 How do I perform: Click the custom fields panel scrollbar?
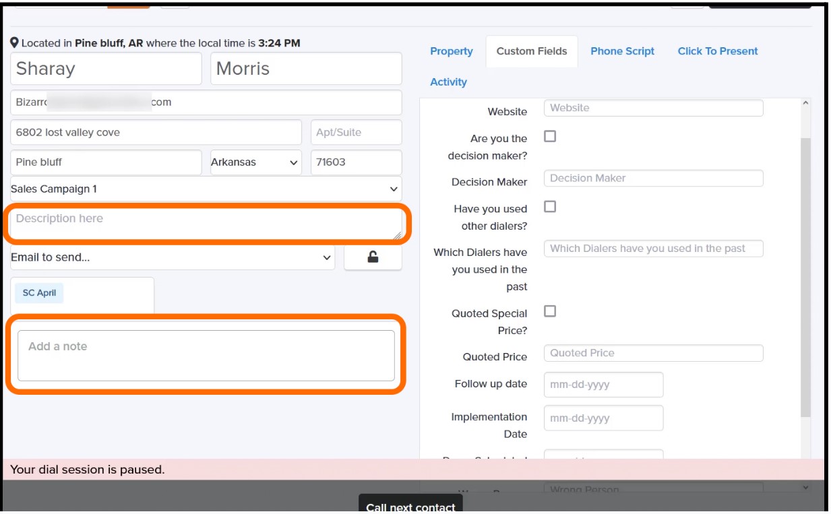805,276
